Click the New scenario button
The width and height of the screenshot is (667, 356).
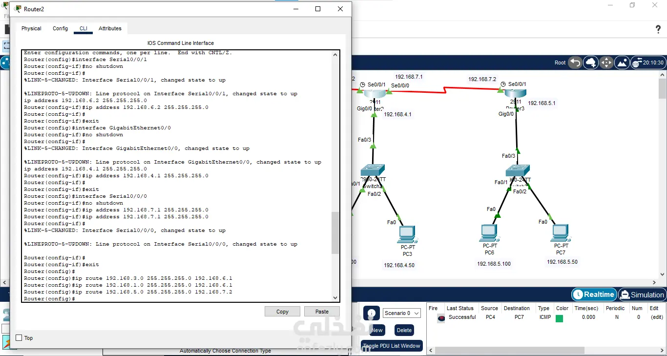coord(376,330)
